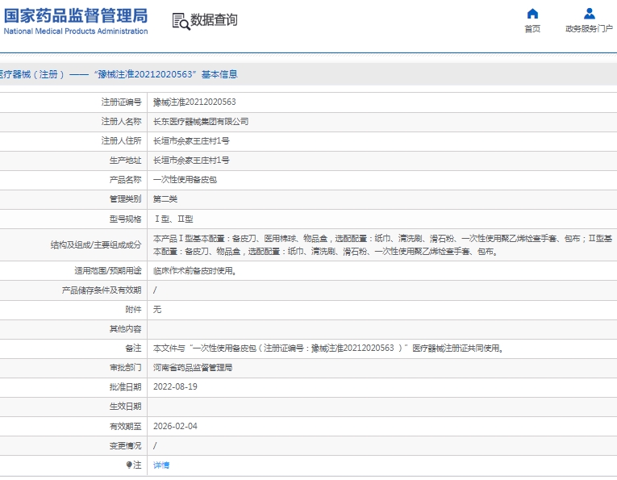This screenshot has height=480, width=617.
Task: Click the 结构及组成/主要组成成分 label
Action: [x=96, y=244]
